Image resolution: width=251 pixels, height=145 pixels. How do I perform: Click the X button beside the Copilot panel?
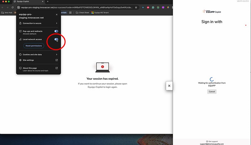(169, 86)
